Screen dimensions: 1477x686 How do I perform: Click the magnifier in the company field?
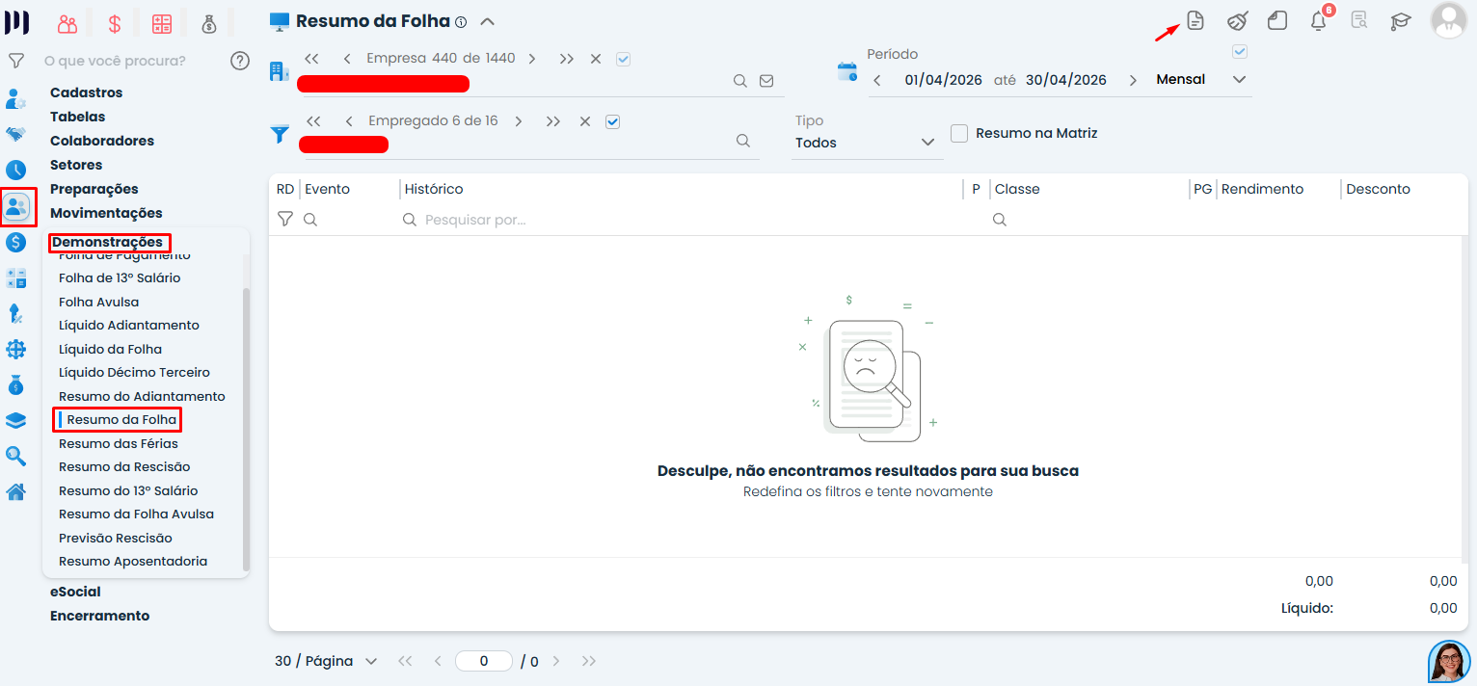(x=740, y=81)
